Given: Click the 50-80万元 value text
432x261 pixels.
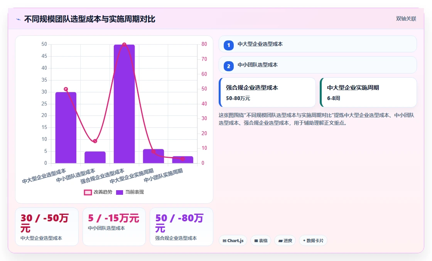Looking at the screenshot, I should (238, 98).
